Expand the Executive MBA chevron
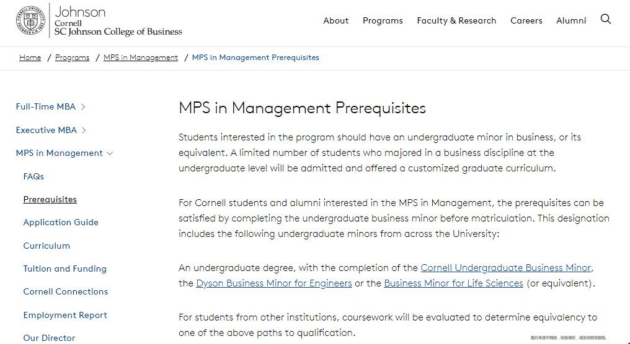Viewport: 630px width, 344px height. (84, 131)
